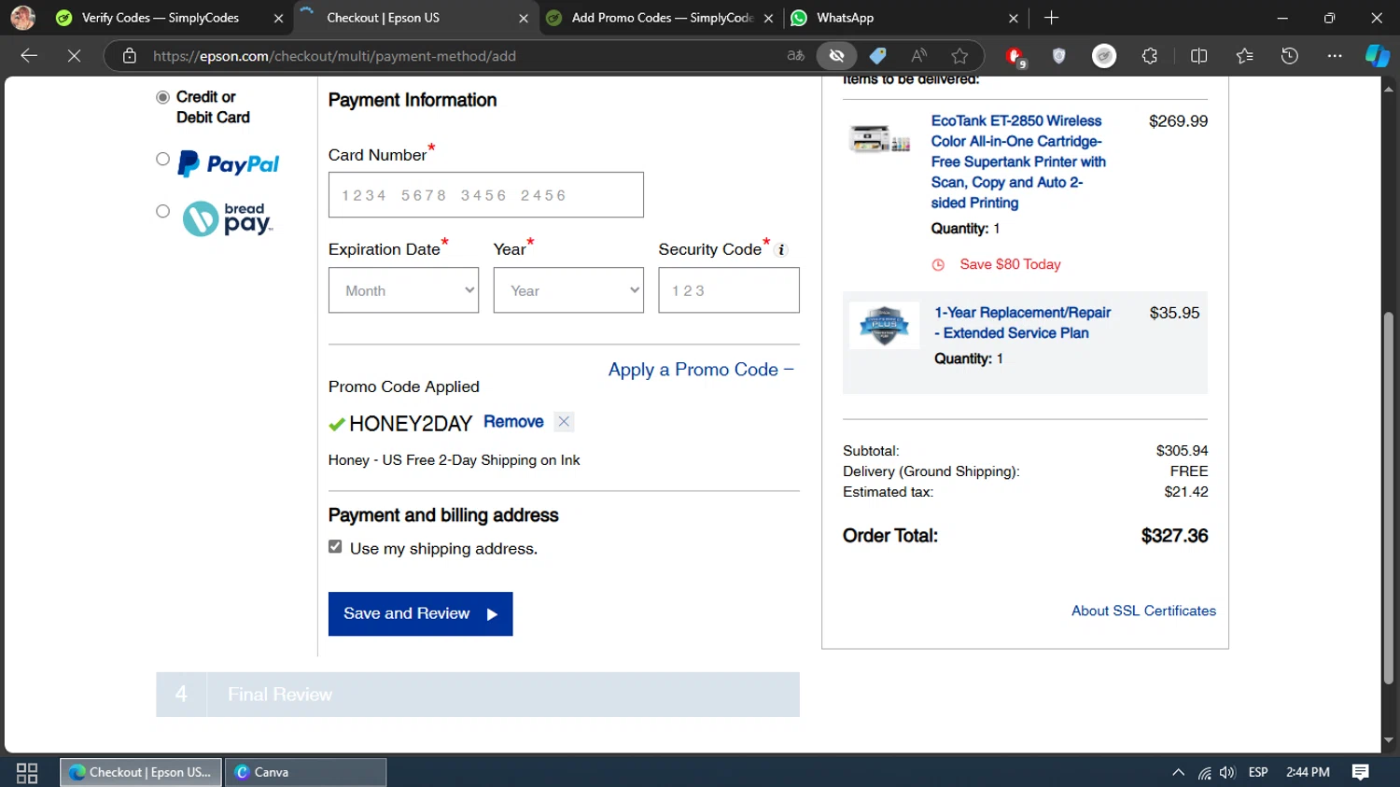
Task: Open Windows Start menu
Action: tap(27, 772)
